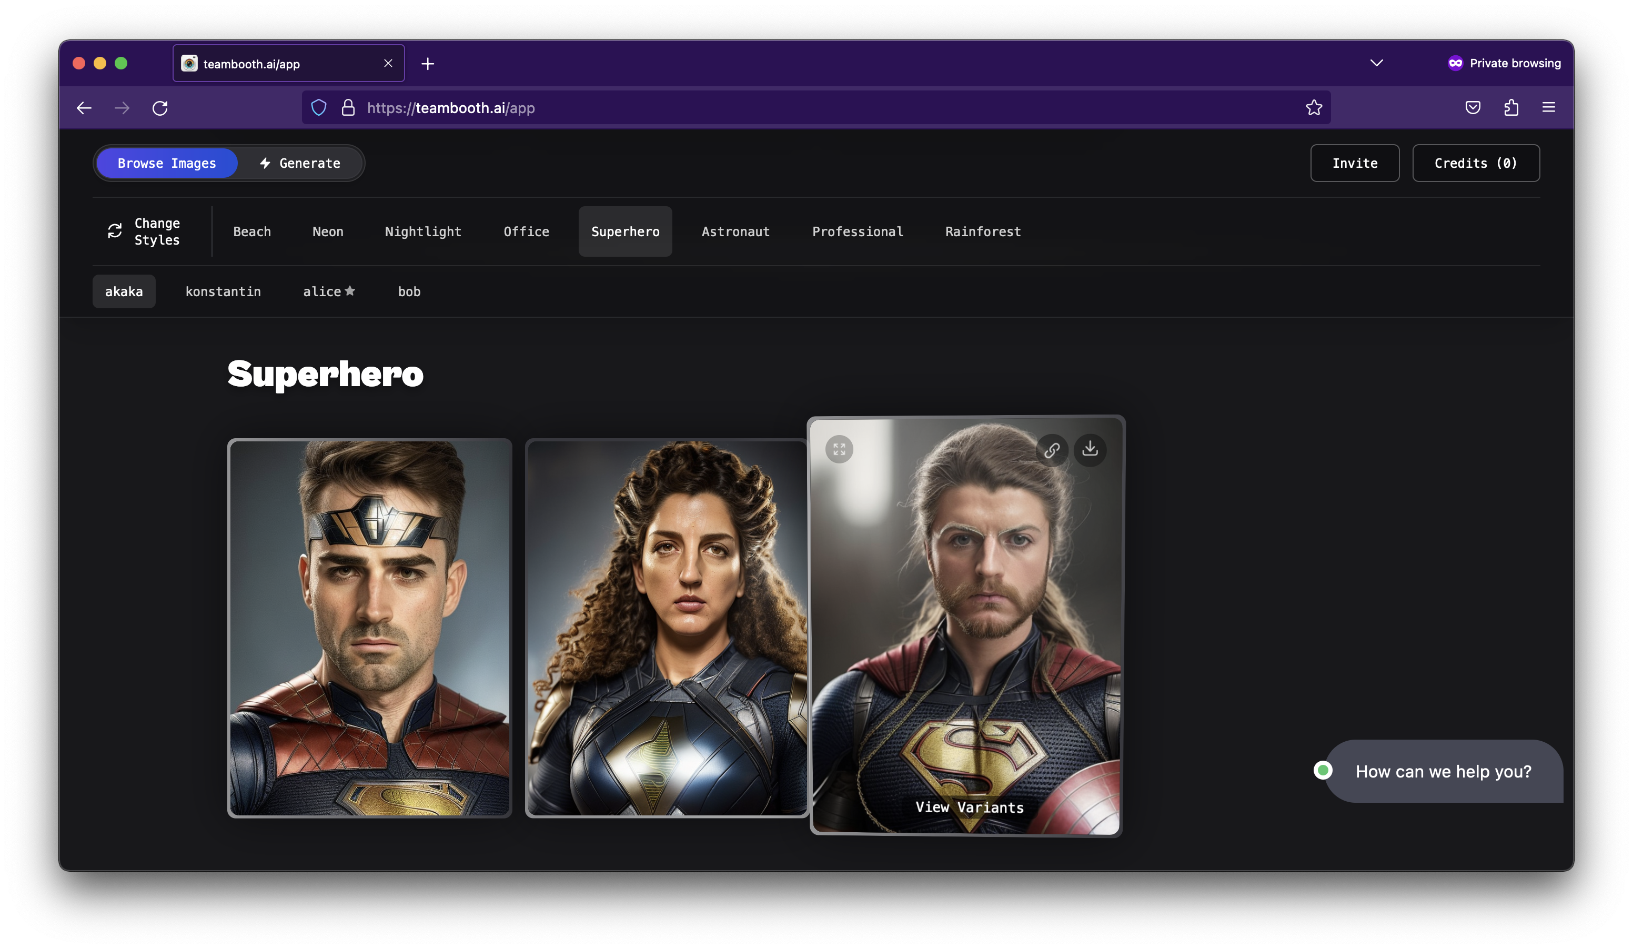Select the Beach style tab
This screenshot has height=949, width=1633.
pos(252,232)
